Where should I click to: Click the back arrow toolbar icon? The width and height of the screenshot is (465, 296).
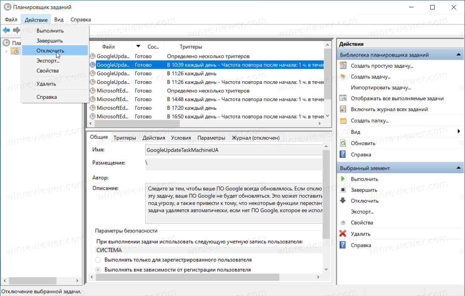(6, 30)
